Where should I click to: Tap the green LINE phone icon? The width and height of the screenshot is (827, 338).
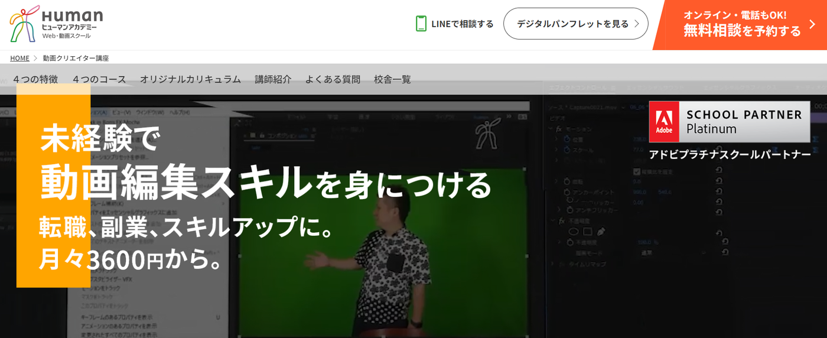click(421, 24)
